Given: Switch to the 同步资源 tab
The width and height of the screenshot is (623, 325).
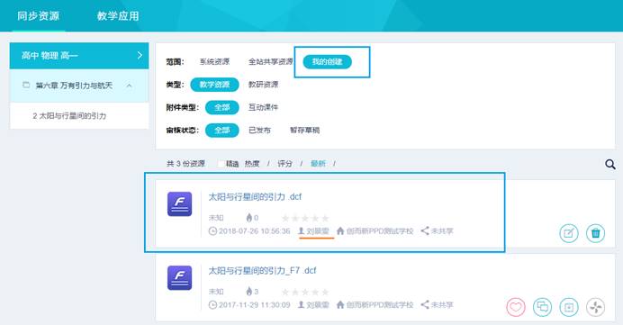Looking at the screenshot, I should [x=38, y=16].
